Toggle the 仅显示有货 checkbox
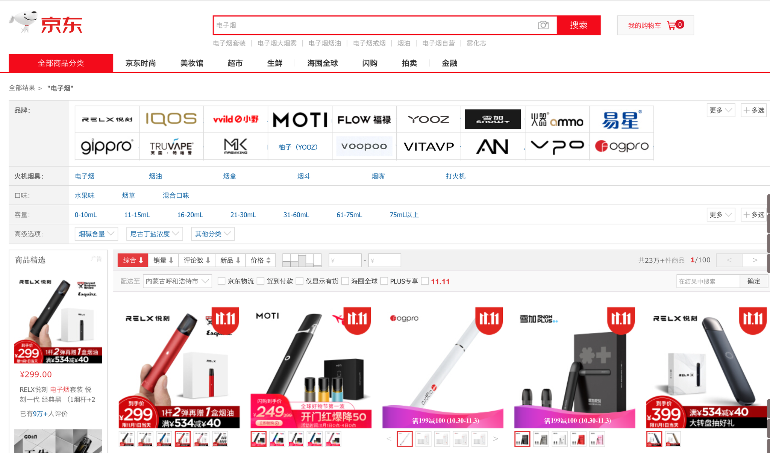This screenshot has height=453, width=770. point(300,281)
